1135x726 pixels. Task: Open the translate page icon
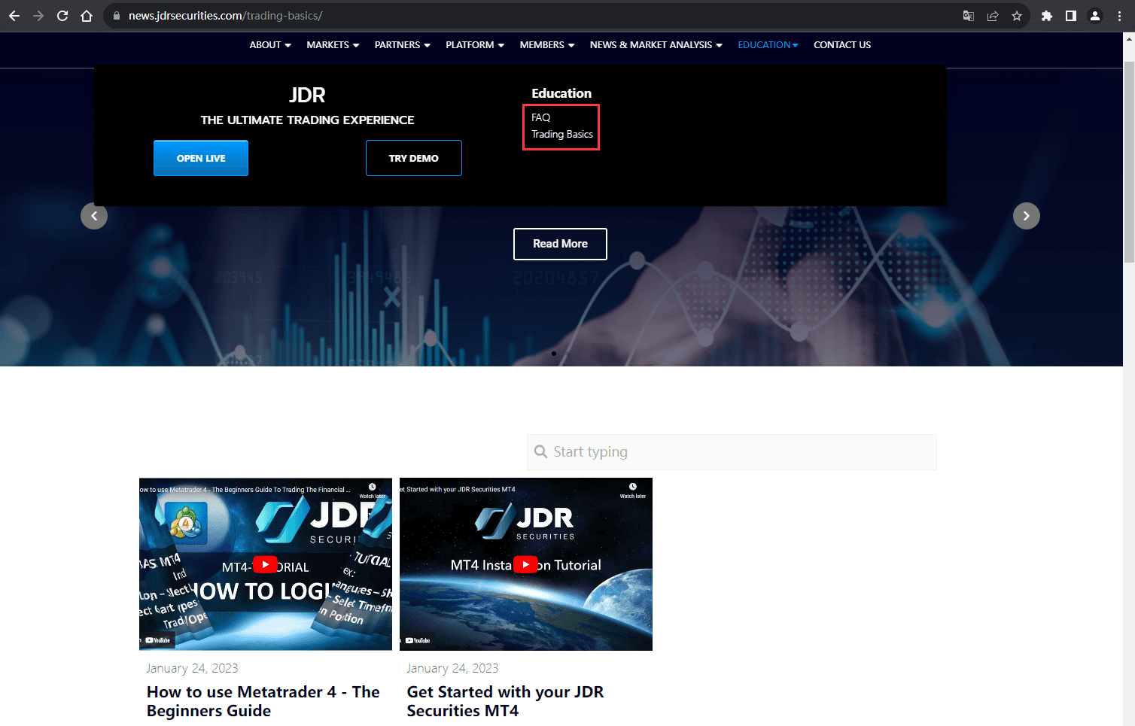coord(969,16)
